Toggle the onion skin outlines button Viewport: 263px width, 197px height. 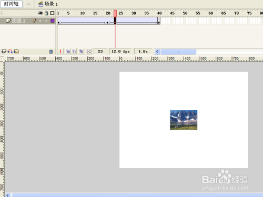(74, 51)
